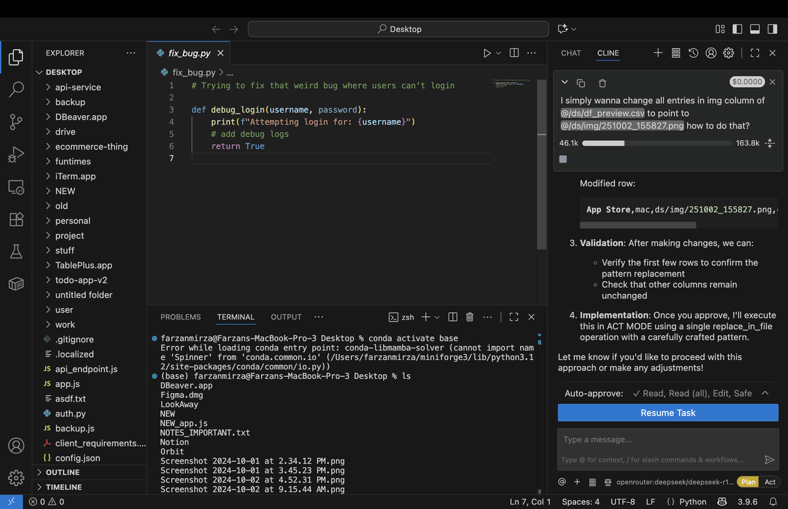This screenshot has width=788, height=509.
Task: Open Run and Debug view
Action: click(16, 154)
